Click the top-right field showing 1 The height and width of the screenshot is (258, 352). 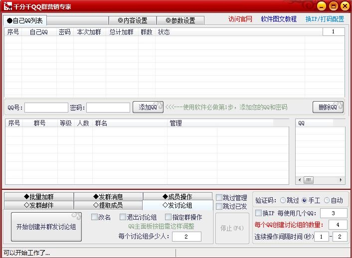click(x=334, y=32)
